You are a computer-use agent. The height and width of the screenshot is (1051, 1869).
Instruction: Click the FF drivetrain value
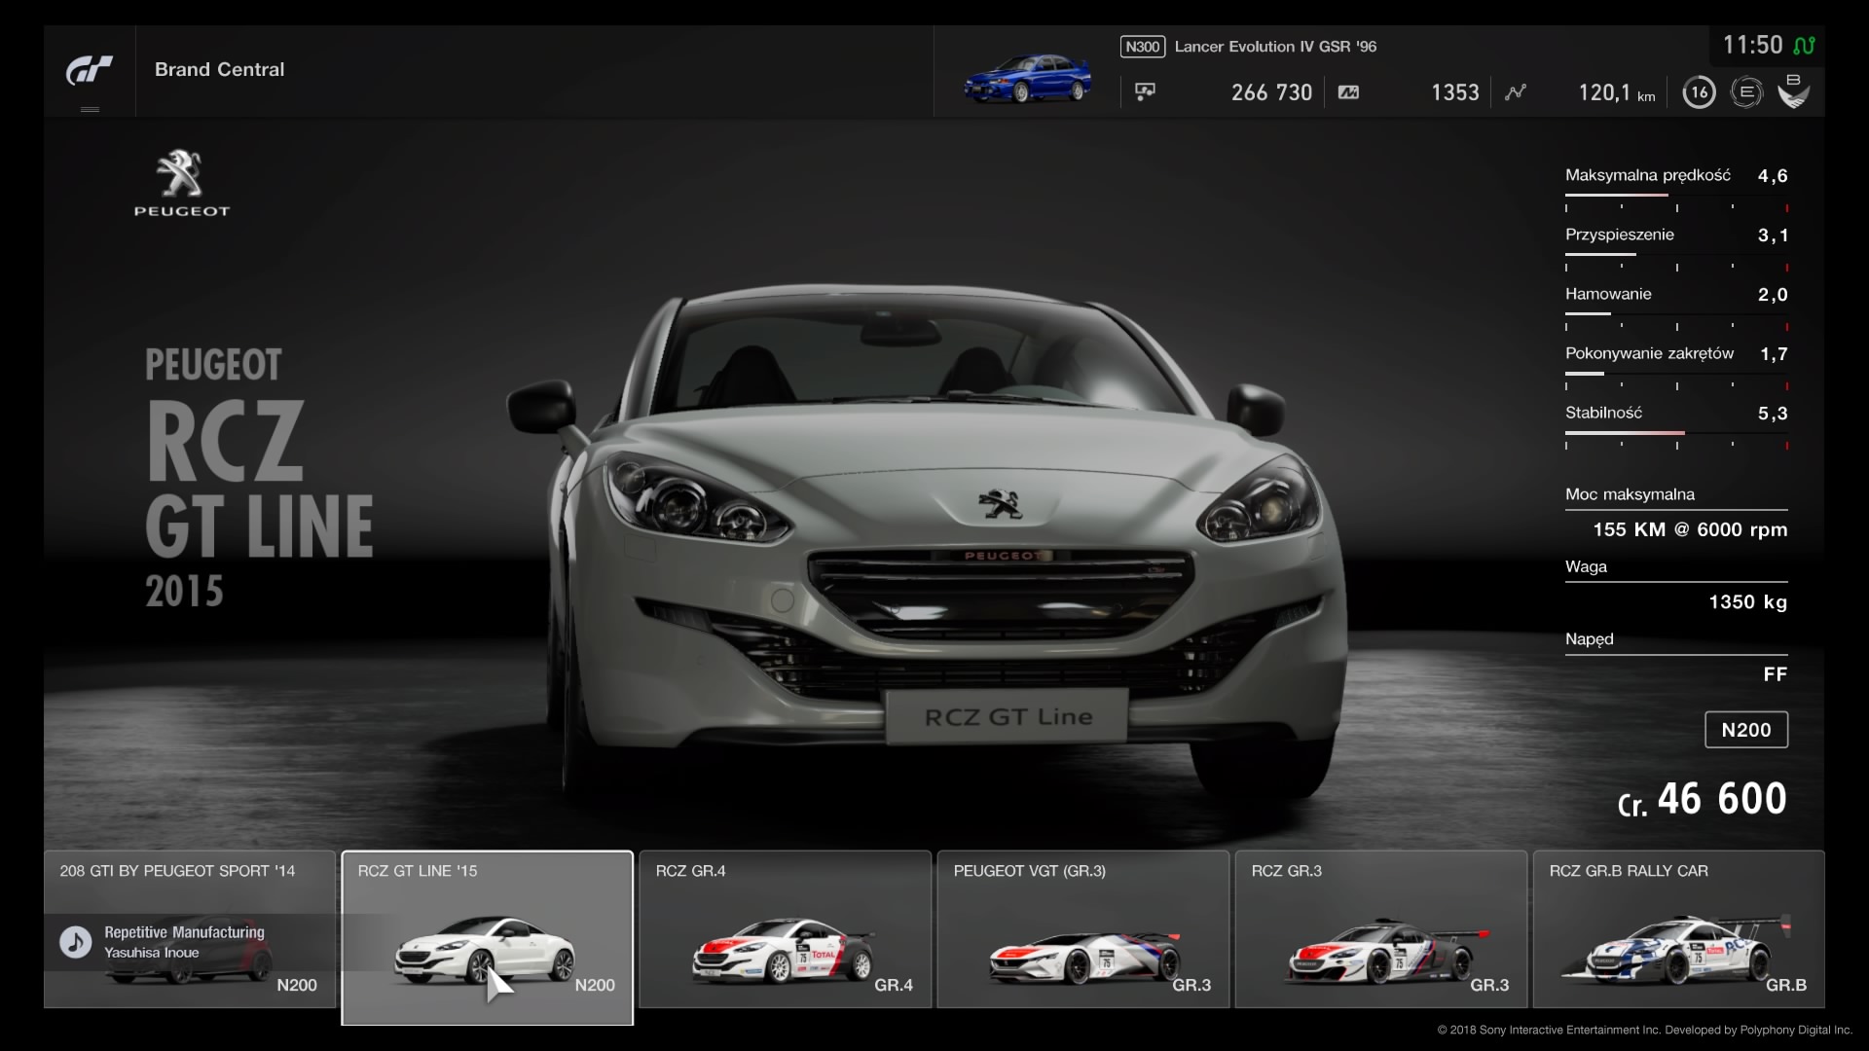pos(1776,674)
